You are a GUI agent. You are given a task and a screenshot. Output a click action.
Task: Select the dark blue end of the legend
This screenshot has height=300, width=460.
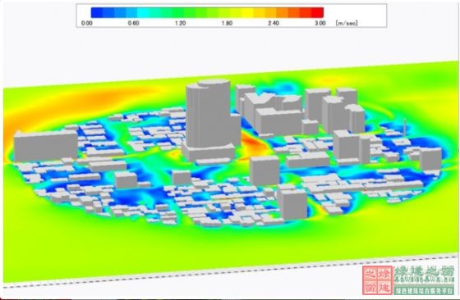click(97, 12)
